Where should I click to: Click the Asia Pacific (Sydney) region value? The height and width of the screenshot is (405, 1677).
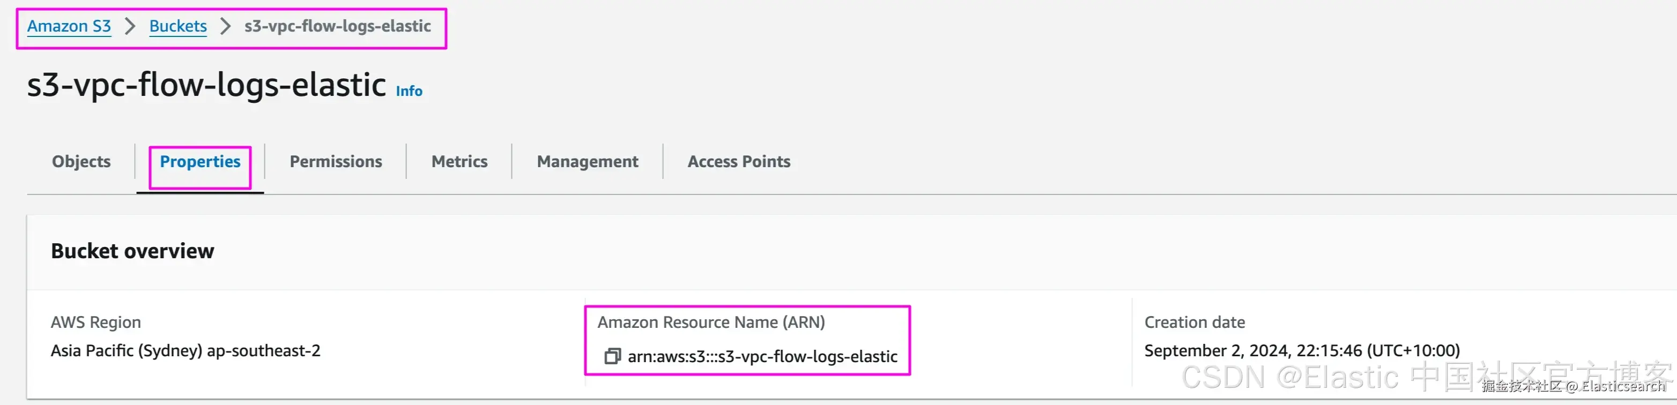tap(185, 350)
